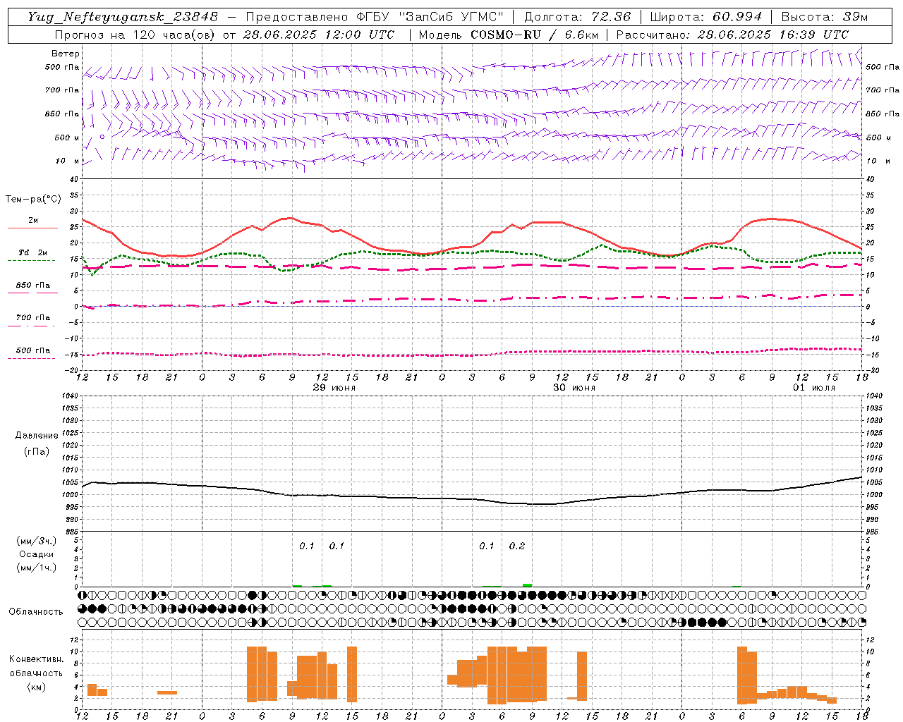Click the Td 2м dew point legend entry

[32, 252]
